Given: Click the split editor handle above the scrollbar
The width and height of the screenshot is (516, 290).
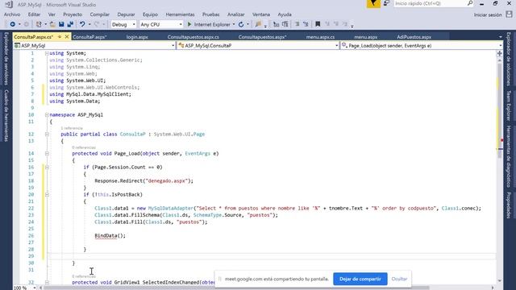Looking at the screenshot, I should (x=500, y=53).
